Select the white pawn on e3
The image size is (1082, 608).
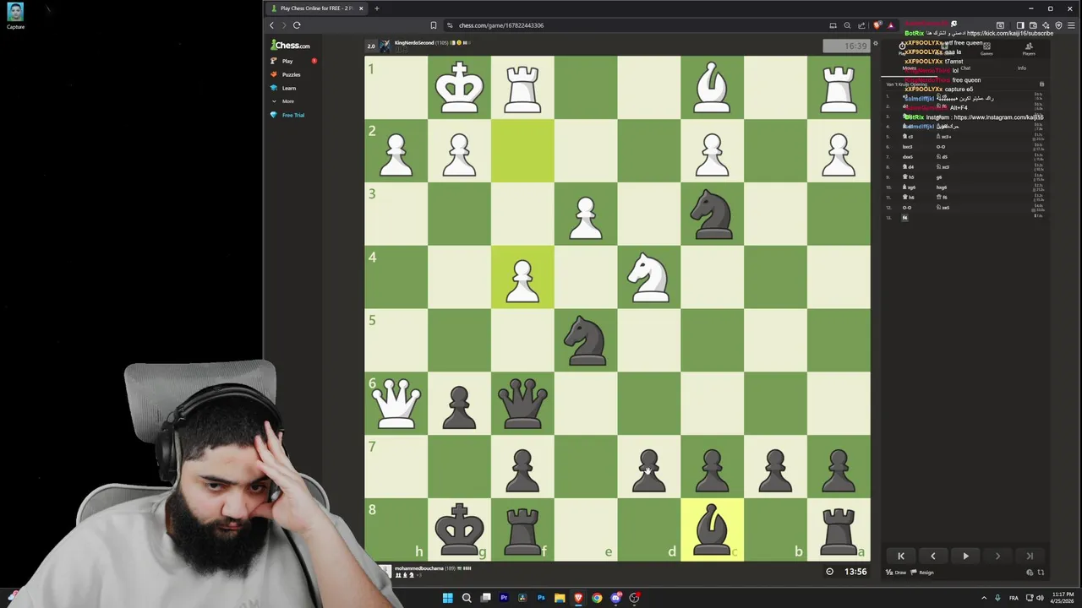coord(586,217)
